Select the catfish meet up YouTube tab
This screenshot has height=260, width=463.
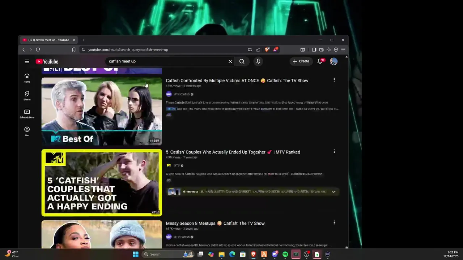pyautogui.click(x=49, y=40)
